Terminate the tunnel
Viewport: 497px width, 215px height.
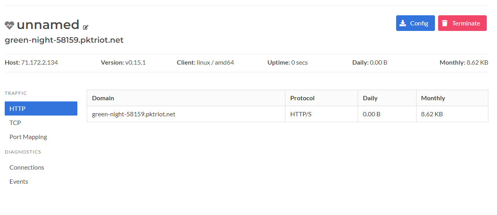(462, 23)
